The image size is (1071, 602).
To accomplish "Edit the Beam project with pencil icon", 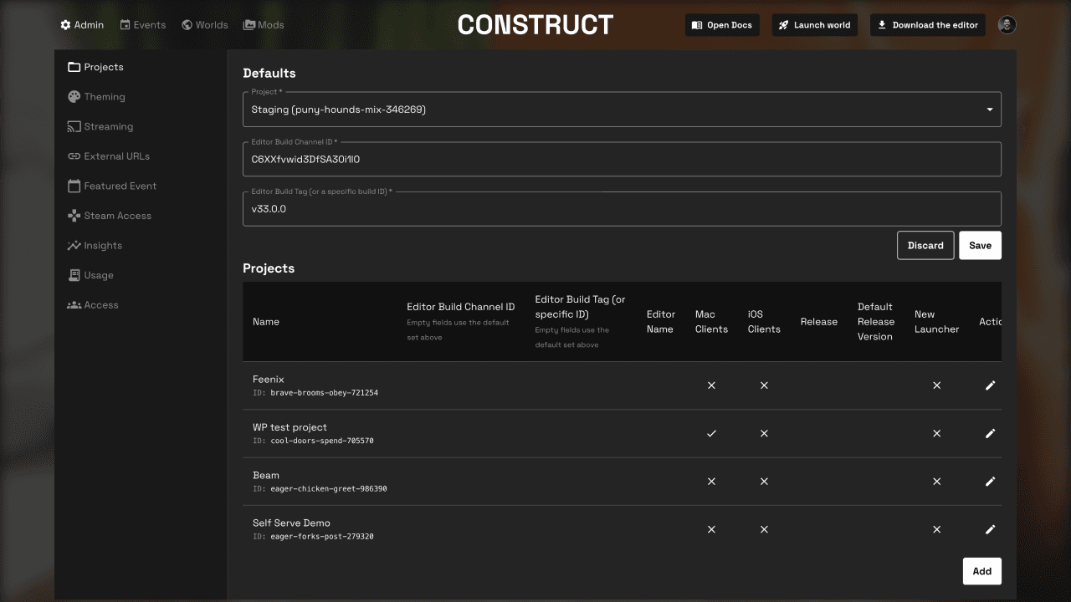I will pyautogui.click(x=990, y=482).
